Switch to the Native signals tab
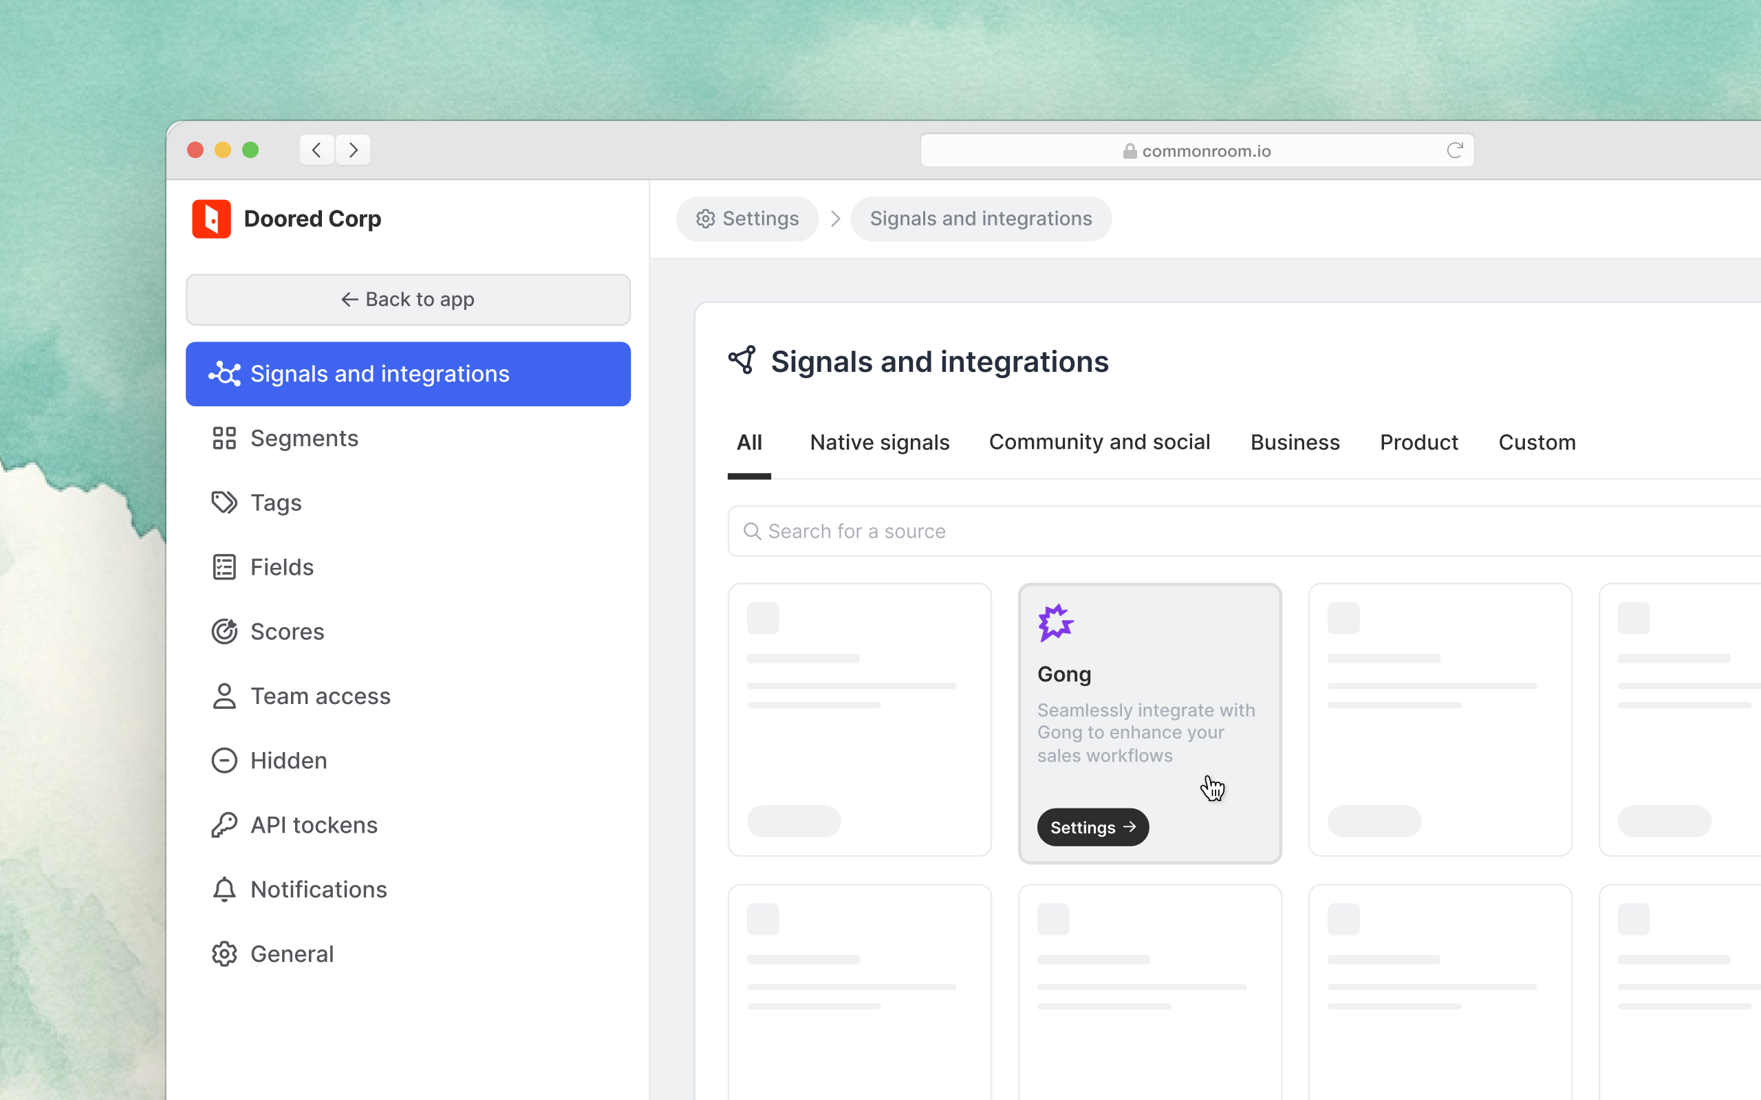This screenshot has width=1761, height=1100. point(880,442)
